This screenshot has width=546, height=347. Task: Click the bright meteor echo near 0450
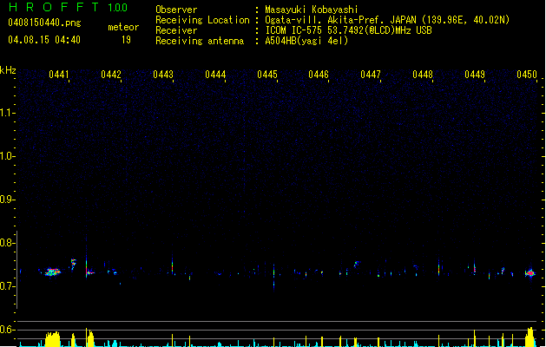[530, 273]
